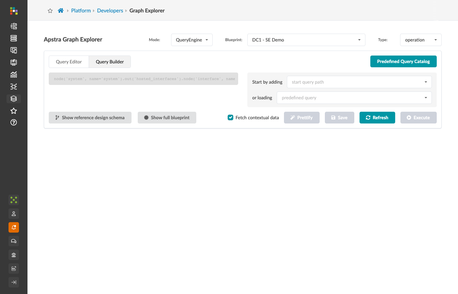Click the grayed query text field

click(143, 79)
